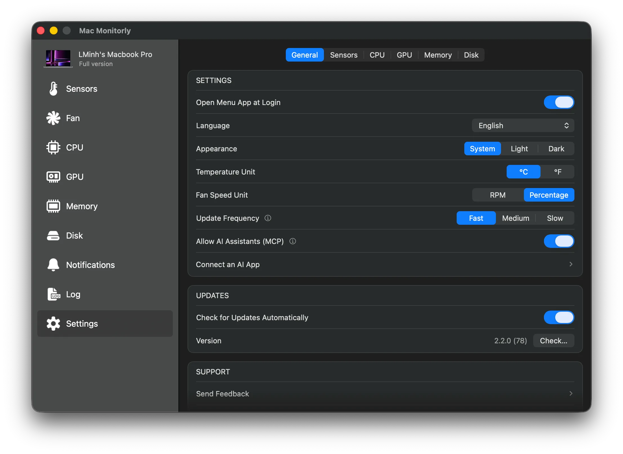Switch to the General tab
The height and width of the screenshot is (454, 623).
pyautogui.click(x=304, y=55)
